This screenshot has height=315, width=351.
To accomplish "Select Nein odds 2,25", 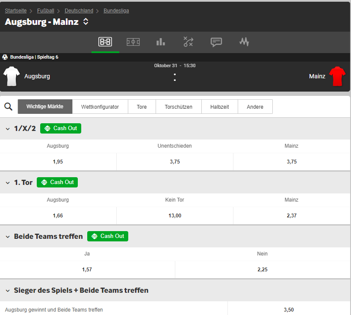I will pos(263,270).
